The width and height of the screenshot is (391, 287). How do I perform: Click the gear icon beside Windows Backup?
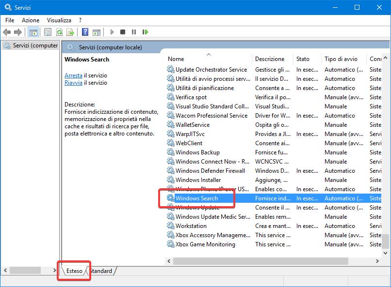[x=171, y=152]
